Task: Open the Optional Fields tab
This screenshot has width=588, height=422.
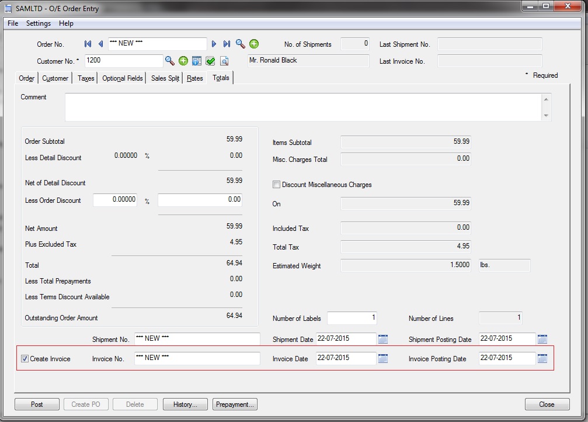Action: coord(122,78)
